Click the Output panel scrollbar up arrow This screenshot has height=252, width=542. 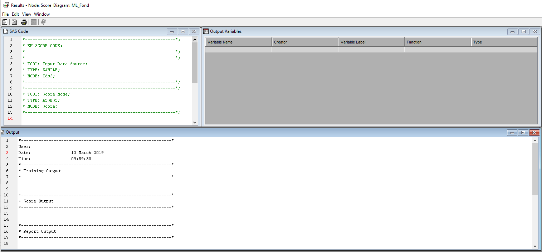pyautogui.click(x=535, y=140)
